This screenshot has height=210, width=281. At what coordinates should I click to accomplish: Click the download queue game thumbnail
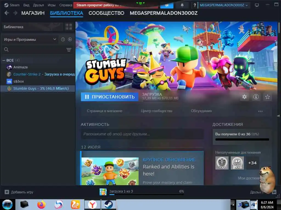(103, 192)
